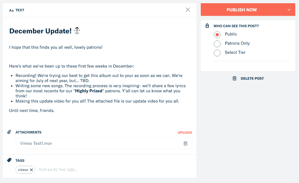Screen dimensions: 299x183
Task: Delete the Vimeo Test1.mov attachment
Action: pos(185,143)
